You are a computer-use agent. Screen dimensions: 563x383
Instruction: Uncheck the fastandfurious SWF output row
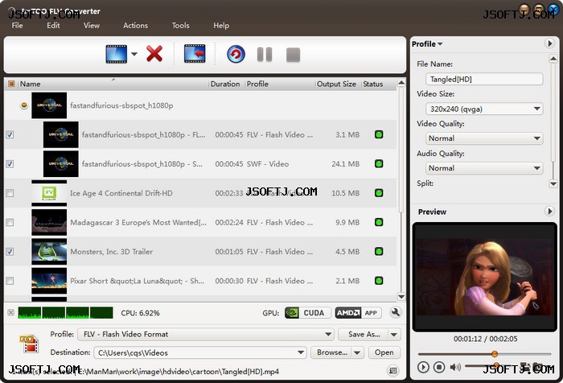pyautogui.click(x=10, y=164)
